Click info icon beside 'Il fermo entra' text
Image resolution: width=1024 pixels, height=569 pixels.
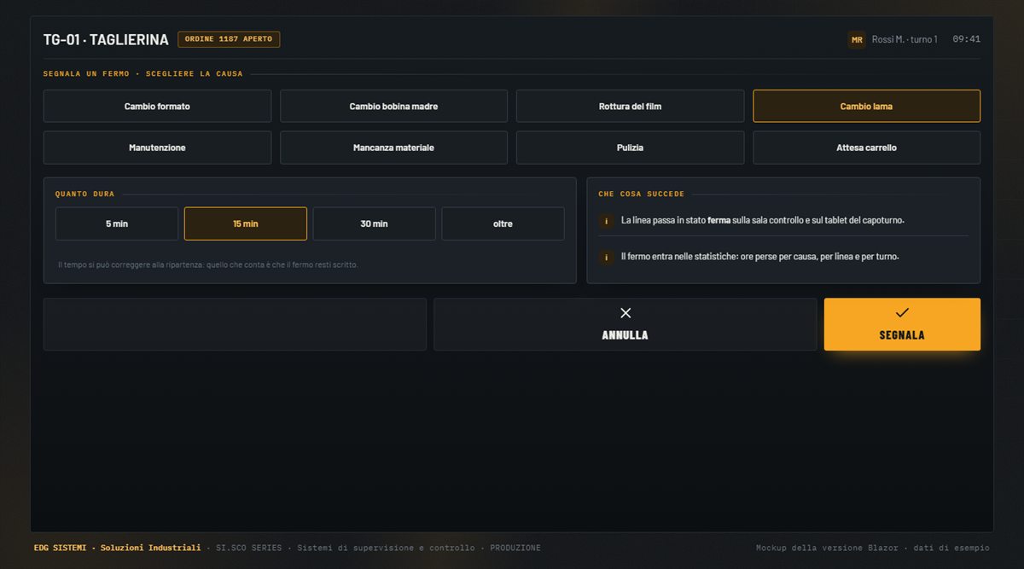coord(607,257)
